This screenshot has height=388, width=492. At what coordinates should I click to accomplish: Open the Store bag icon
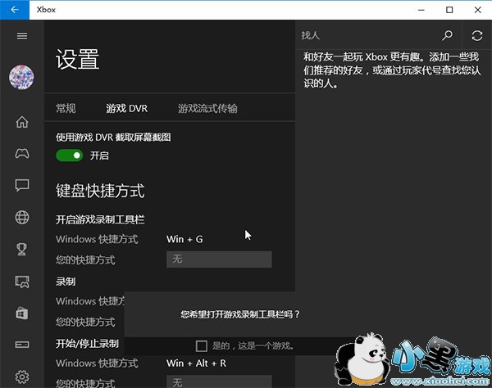[x=22, y=314]
